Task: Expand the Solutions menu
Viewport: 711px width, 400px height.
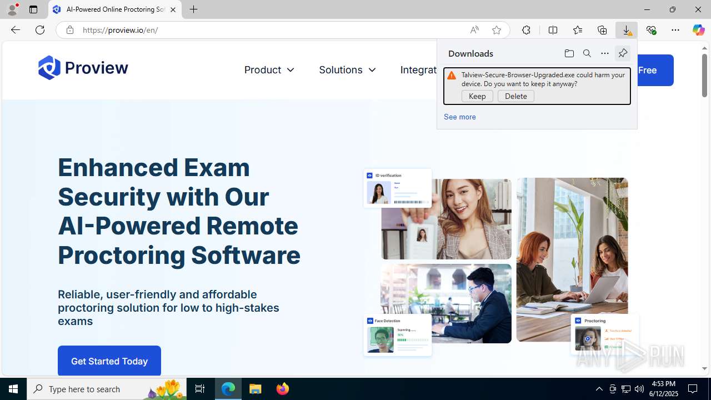Action: click(x=347, y=70)
